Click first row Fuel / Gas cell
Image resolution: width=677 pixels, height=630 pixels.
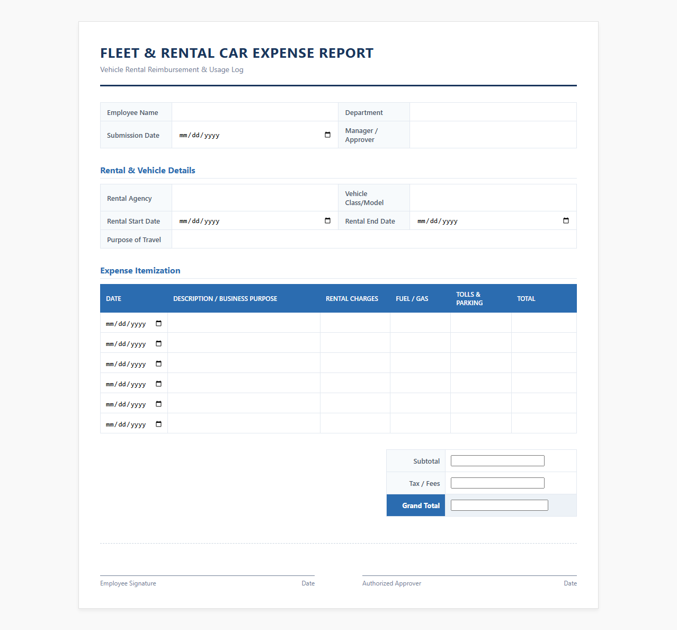(420, 323)
